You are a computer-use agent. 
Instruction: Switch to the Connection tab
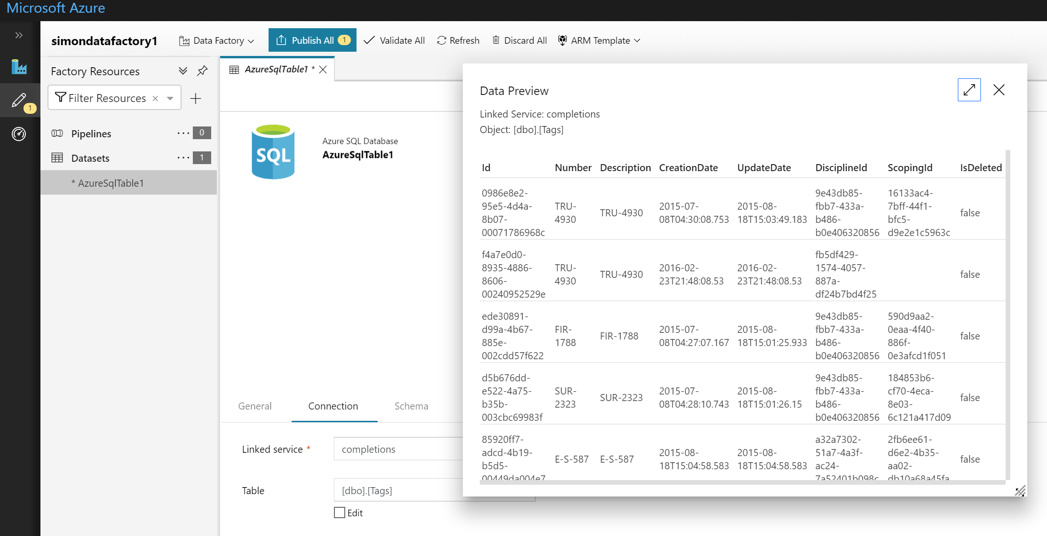[x=333, y=406]
